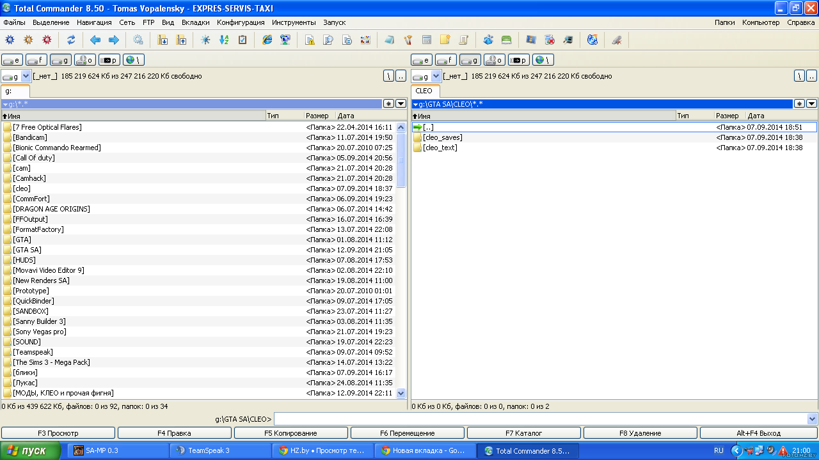The height and width of the screenshot is (460, 819).
Task: Open left panel directory history arrow
Action: tap(401, 103)
